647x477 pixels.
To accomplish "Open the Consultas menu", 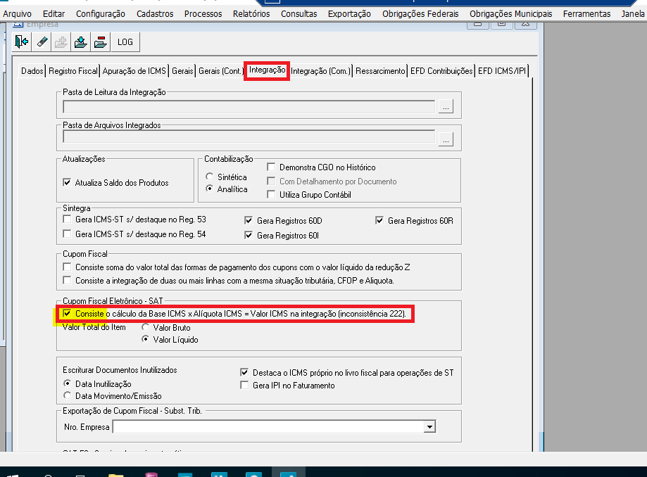I will tap(299, 14).
